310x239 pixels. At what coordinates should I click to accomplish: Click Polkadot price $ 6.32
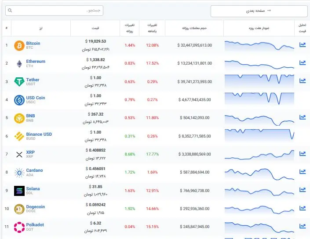[95, 223]
